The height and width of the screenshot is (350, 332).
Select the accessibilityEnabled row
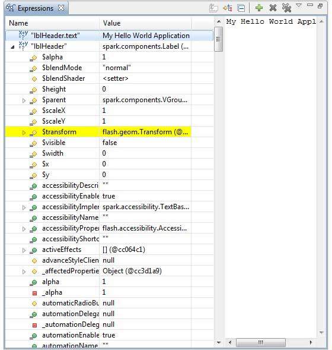coord(109,196)
